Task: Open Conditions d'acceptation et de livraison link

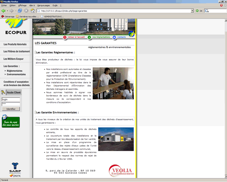Action: [16, 83]
